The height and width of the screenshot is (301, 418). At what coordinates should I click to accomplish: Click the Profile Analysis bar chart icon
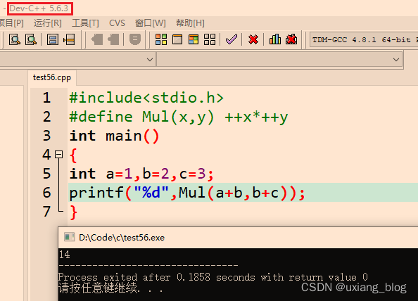click(275, 39)
